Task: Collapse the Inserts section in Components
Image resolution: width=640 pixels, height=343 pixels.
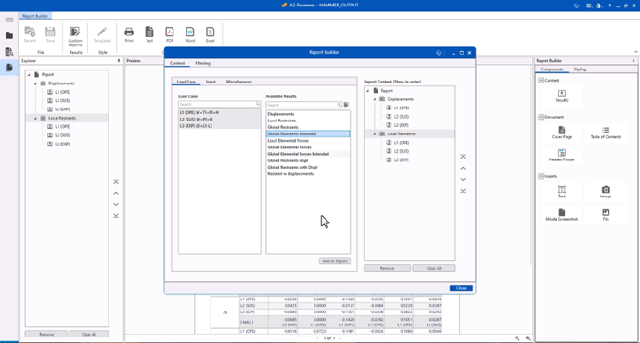Action: pos(541,176)
